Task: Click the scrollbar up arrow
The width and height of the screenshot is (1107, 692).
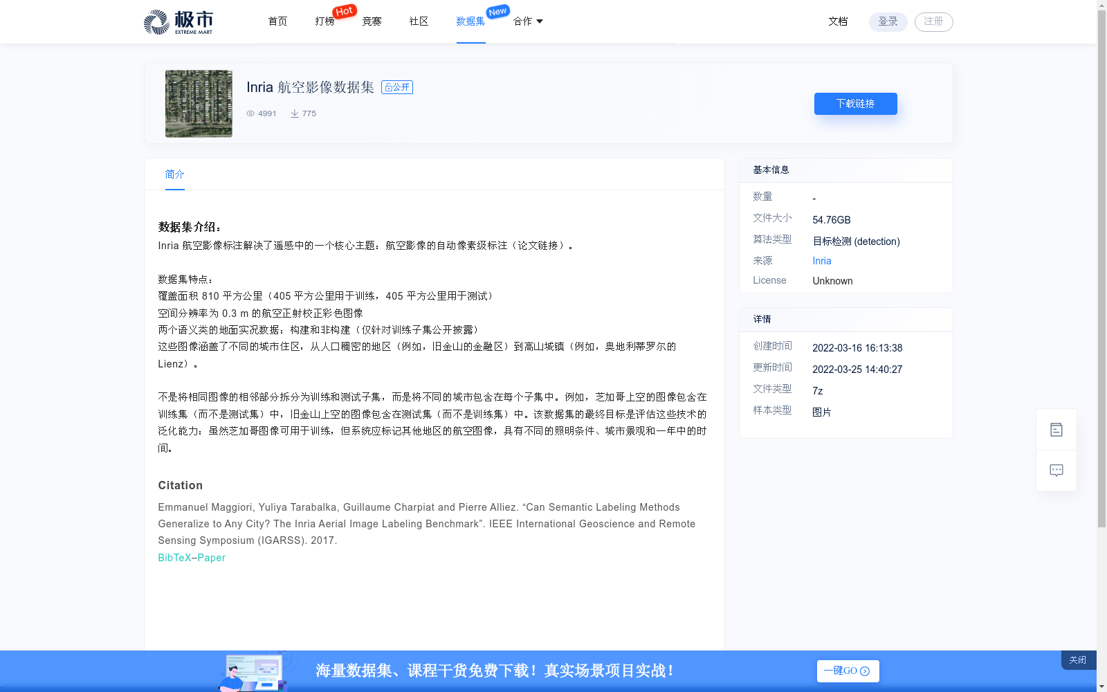Action: pos(1101,5)
